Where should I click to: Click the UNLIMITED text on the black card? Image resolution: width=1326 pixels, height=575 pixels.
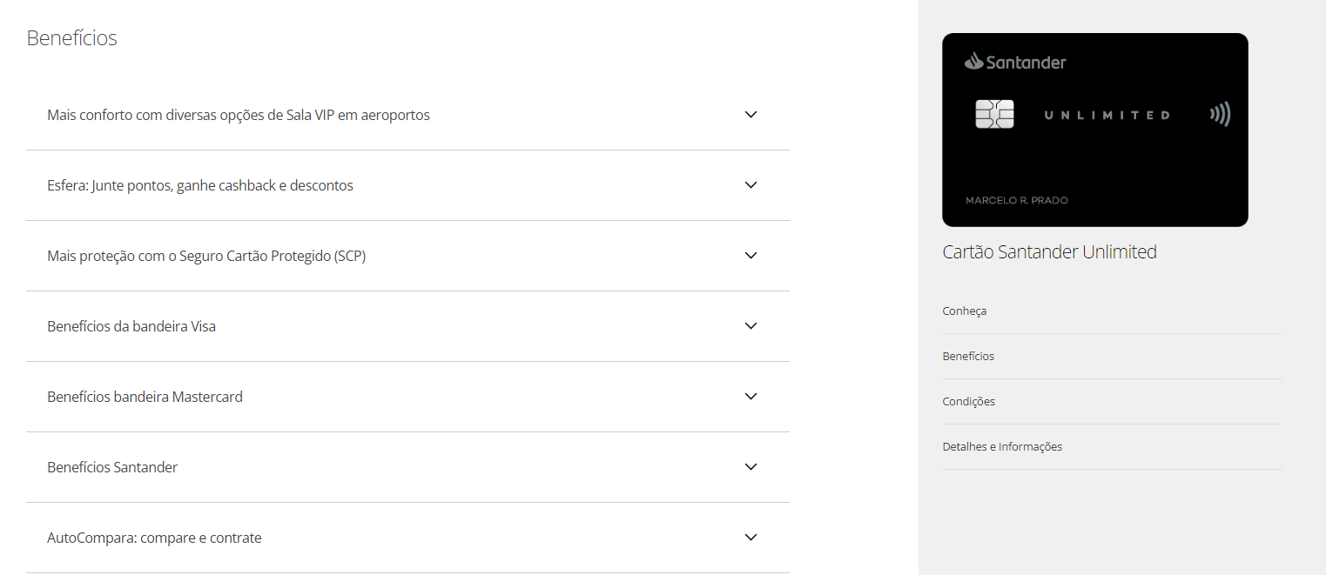[x=1107, y=115]
